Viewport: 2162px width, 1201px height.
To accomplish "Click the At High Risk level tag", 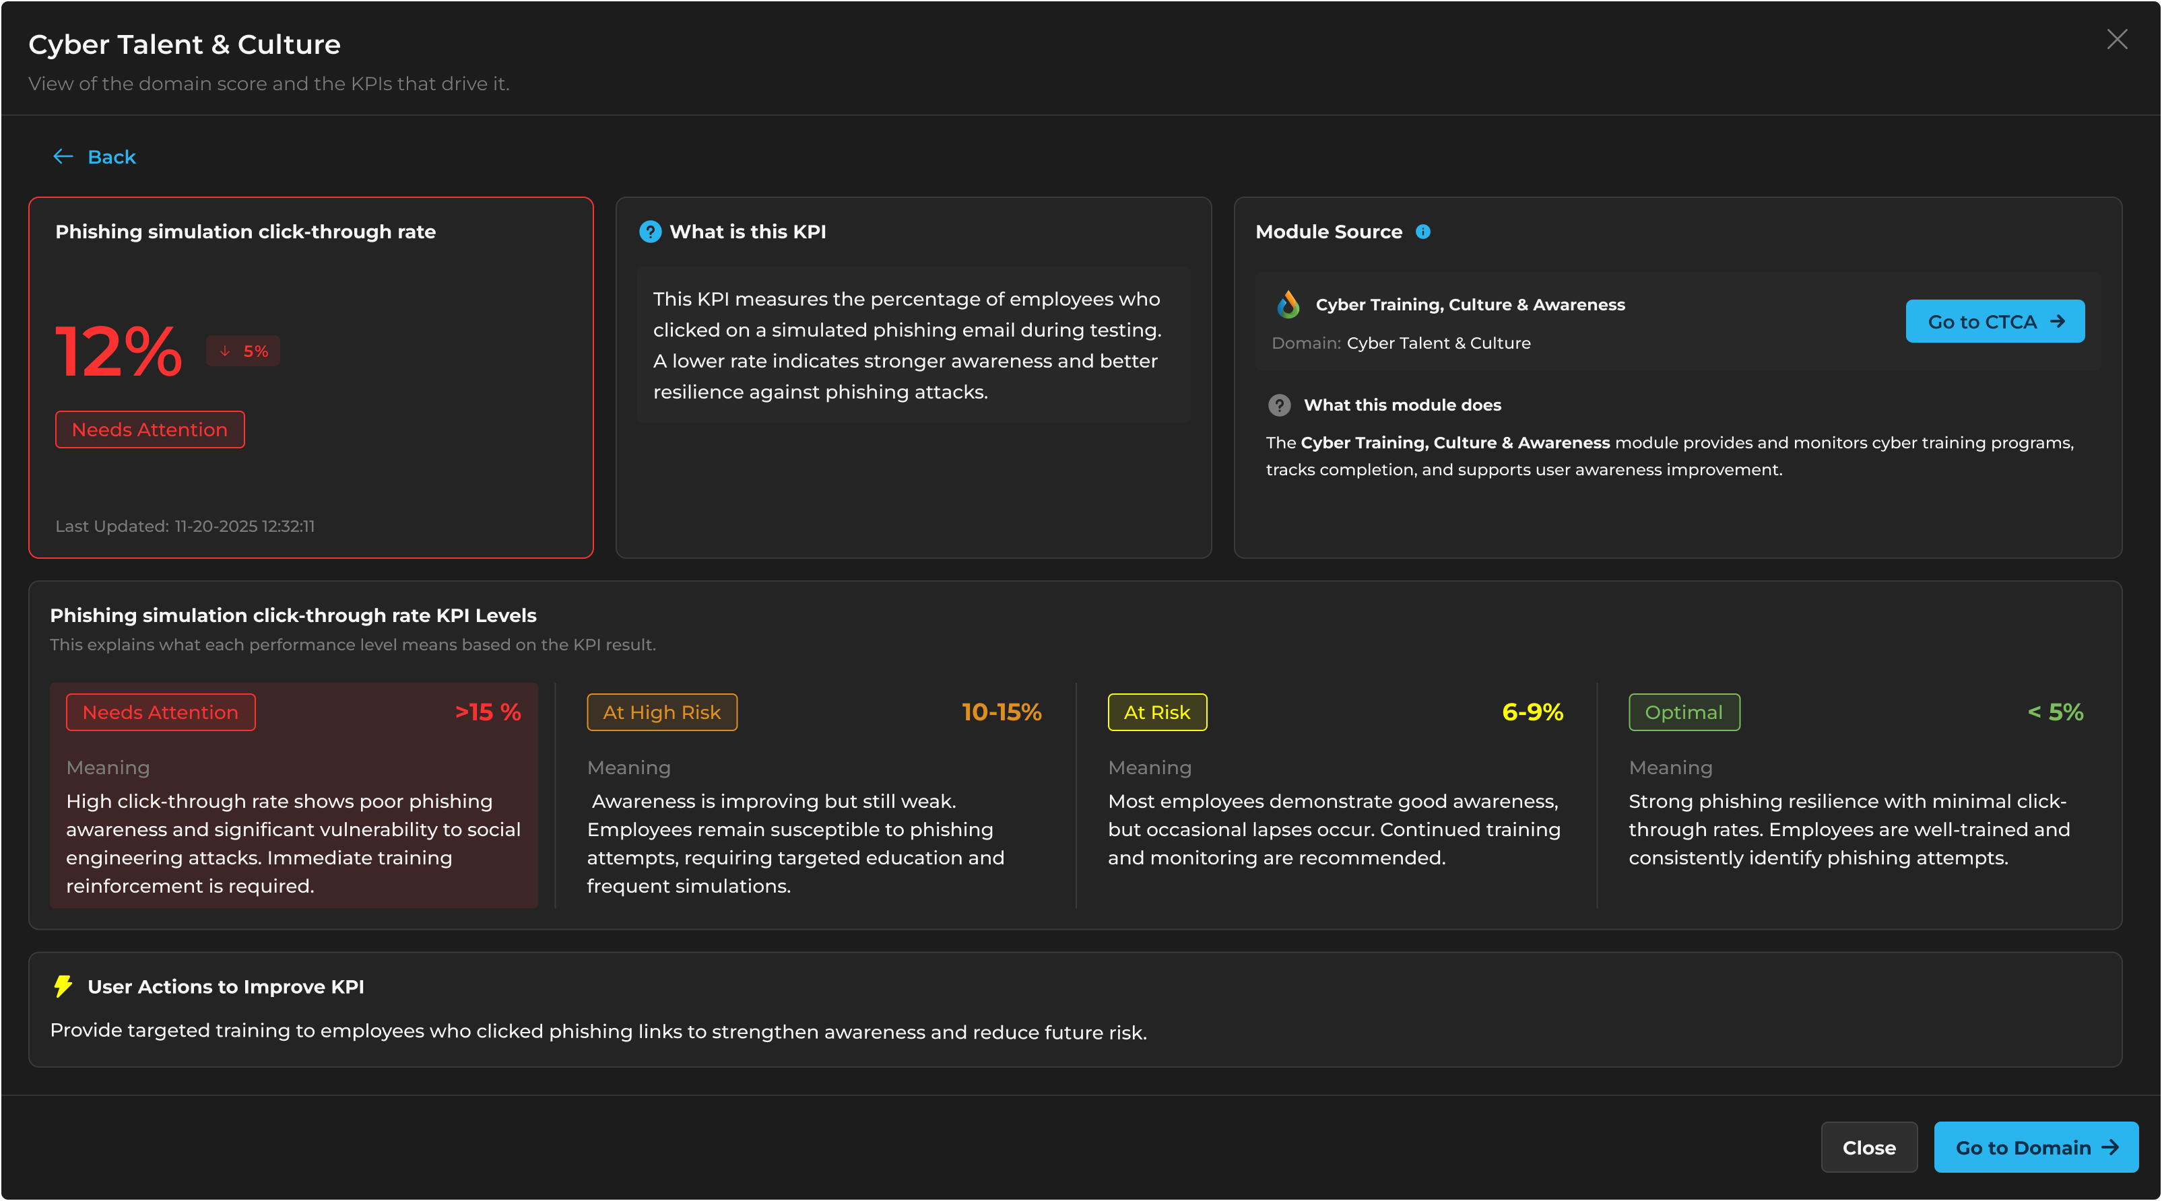I will coord(661,712).
